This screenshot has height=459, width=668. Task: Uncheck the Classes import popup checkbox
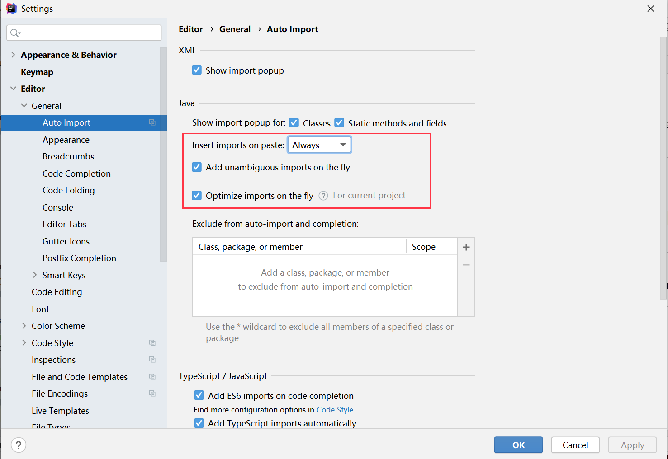(x=294, y=122)
